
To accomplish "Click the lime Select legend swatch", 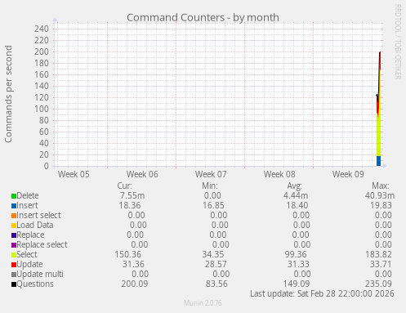I will coord(14,255).
